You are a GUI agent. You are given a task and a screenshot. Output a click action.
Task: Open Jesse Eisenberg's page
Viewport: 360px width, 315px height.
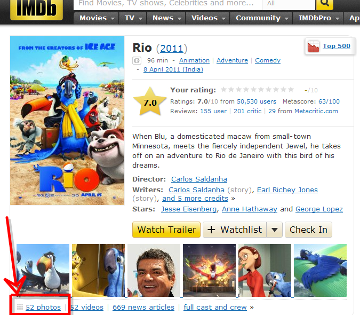coord(189,209)
